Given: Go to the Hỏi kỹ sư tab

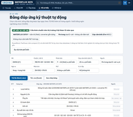Looking at the screenshot, I should click(57, 8).
